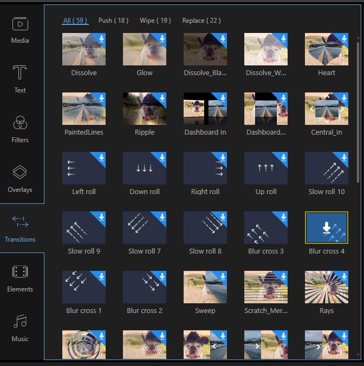Download Blur cross 1 via corner arrow
The image size is (364, 366).
click(x=101, y=276)
